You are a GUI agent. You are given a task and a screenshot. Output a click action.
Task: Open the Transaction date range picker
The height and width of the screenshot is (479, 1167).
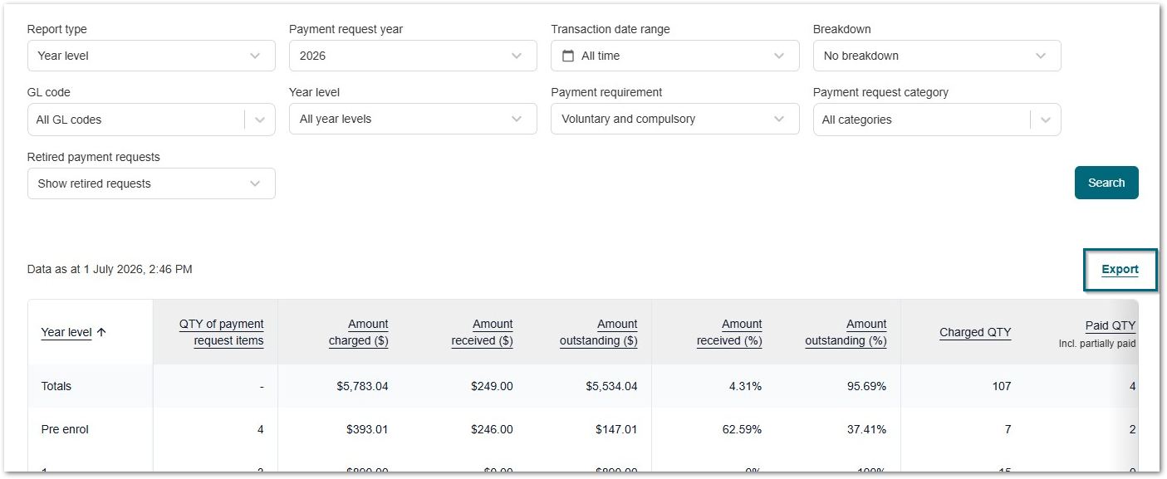click(674, 56)
